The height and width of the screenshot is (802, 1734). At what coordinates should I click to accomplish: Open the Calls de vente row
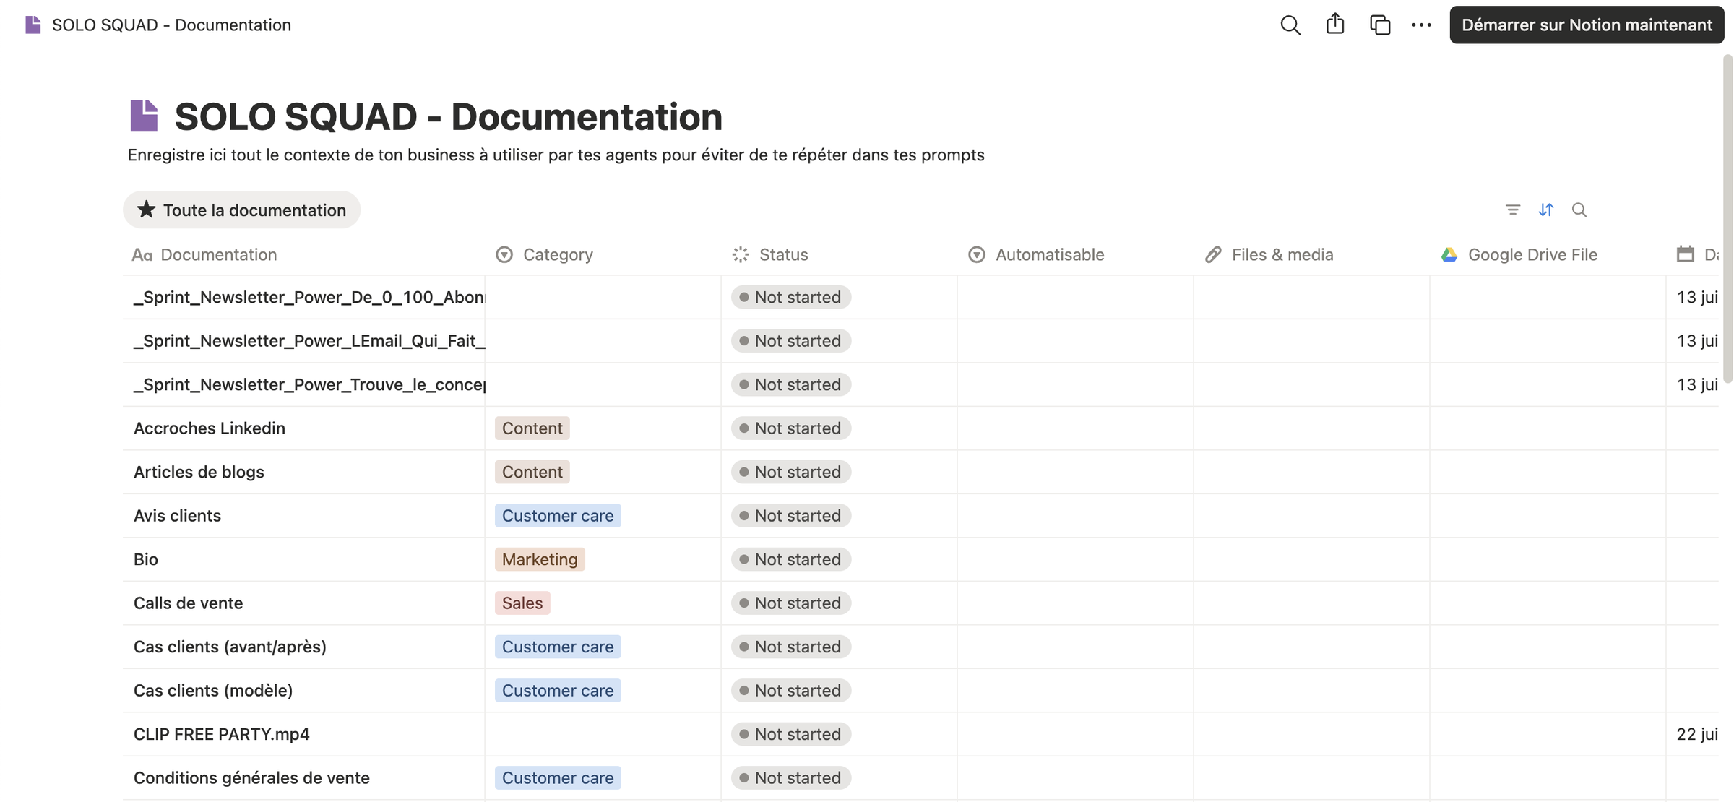[x=188, y=603]
